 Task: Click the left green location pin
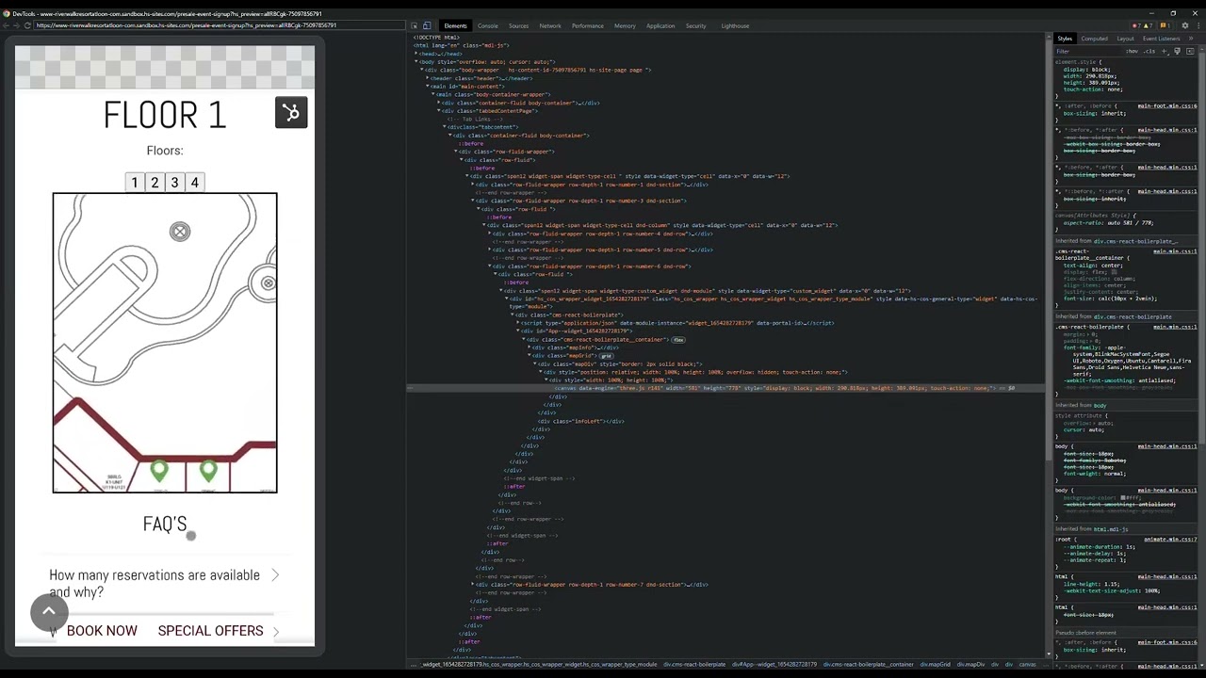tap(158, 471)
